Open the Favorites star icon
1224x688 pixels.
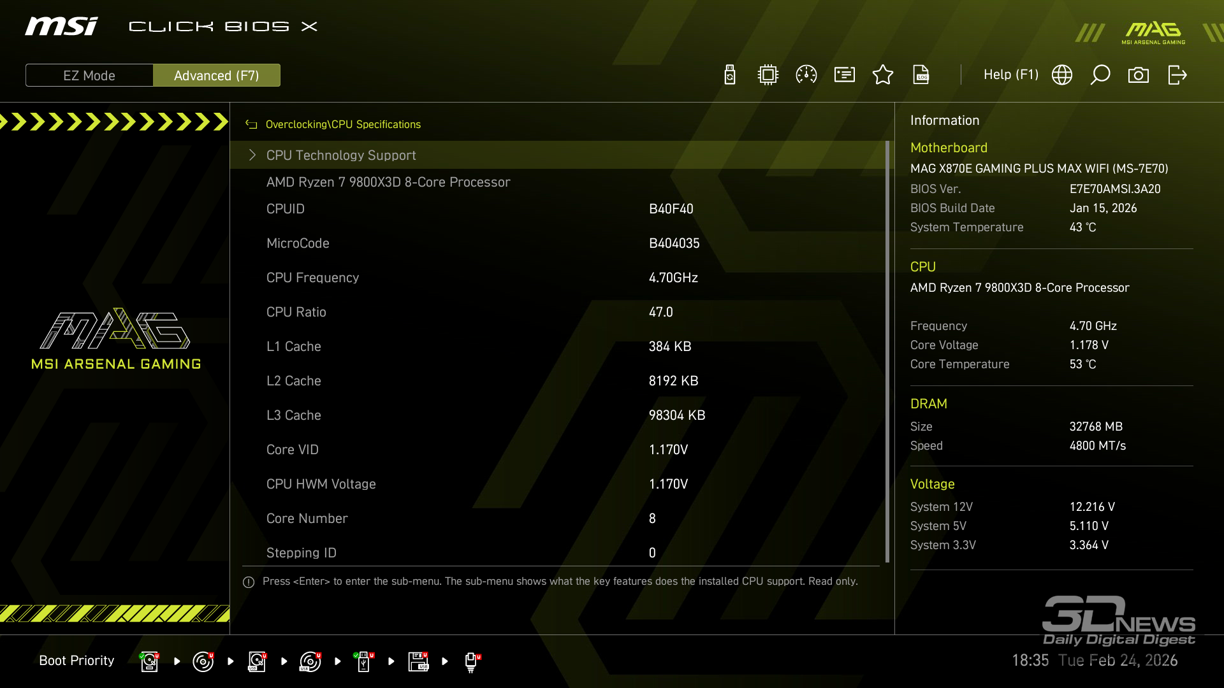[x=883, y=75]
